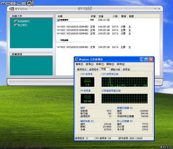Click the kernel memory total 77772
The height and width of the screenshot is (149, 173).
pyautogui.click(x=145, y=124)
